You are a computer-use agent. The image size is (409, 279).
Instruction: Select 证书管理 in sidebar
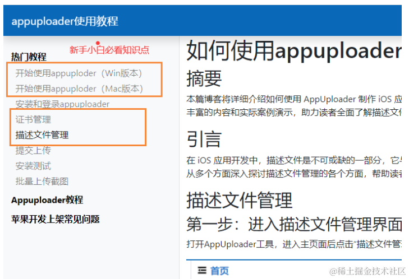[33, 119]
